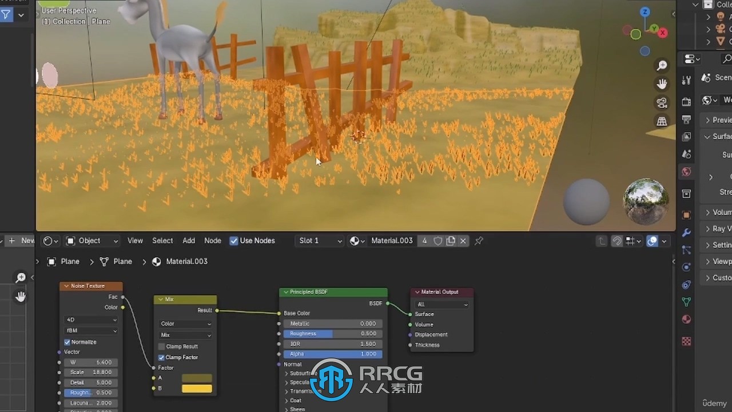Click the material user count 4 button
This screenshot has width=732, height=412.
pyautogui.click(x=424, y=241)
